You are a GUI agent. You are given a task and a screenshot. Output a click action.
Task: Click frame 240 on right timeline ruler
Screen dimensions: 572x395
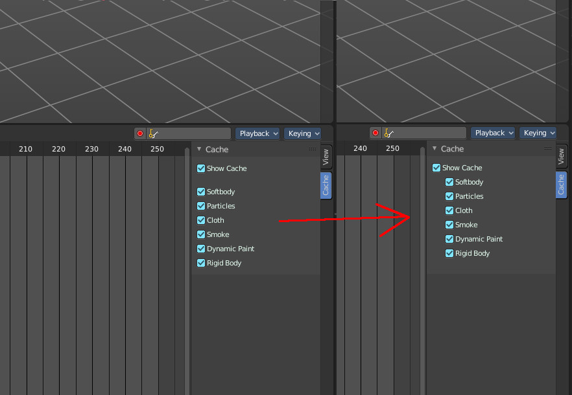360,148
